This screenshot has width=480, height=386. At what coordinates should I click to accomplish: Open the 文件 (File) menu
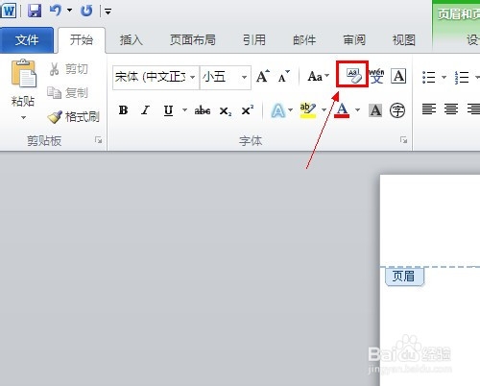tap(27, 40)
